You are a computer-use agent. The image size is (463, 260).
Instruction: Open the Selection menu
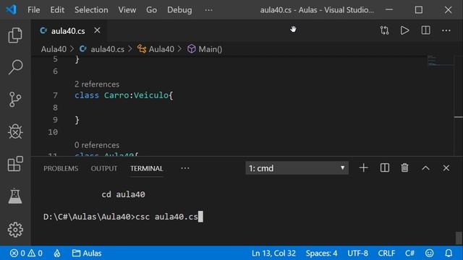[91, 9]
